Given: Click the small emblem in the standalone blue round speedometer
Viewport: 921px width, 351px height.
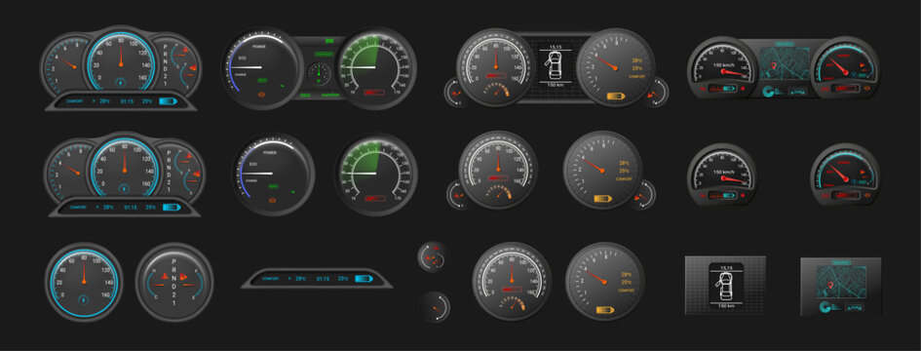Looking at the screenshot, I should click(84, 300).
